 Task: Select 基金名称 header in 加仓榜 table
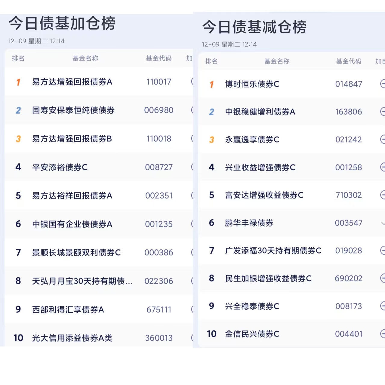[x=85, y=58]
